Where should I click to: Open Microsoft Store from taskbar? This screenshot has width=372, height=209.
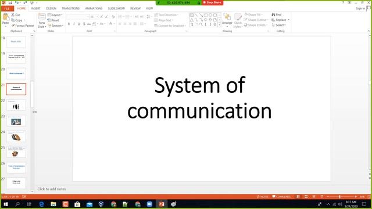click(77, 204)
